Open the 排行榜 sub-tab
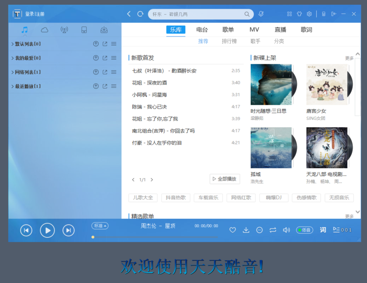 coord(229,41)
